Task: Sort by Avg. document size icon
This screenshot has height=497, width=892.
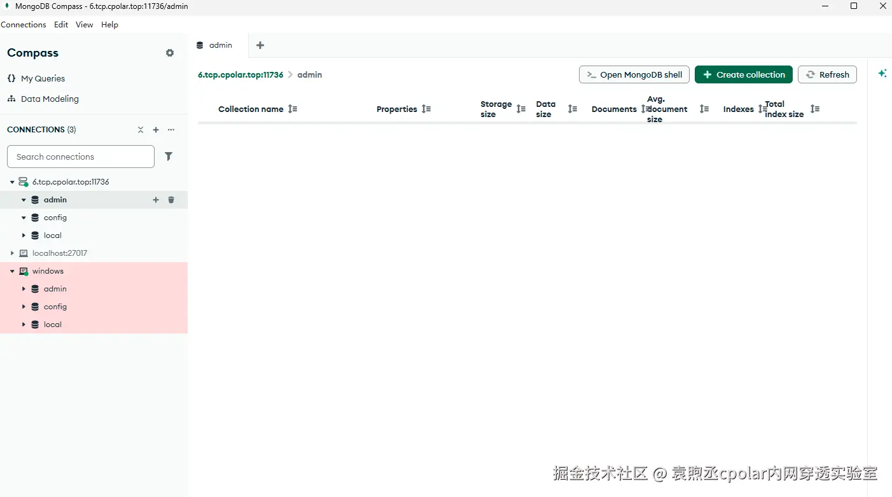Action: click(x=704, y=109)
